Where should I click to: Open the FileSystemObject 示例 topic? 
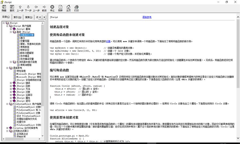[x=29, y=125]
